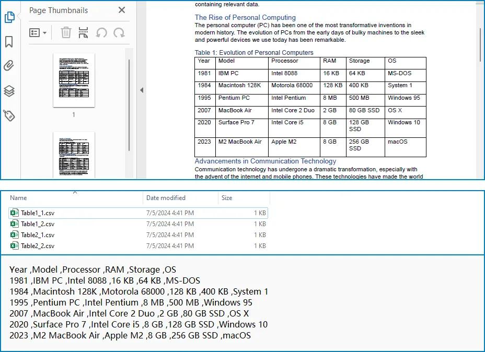The width and height of the screenshot is (485, 352).
Task: Open the thumbnail options dropdown menu
Action: point(38,32)
